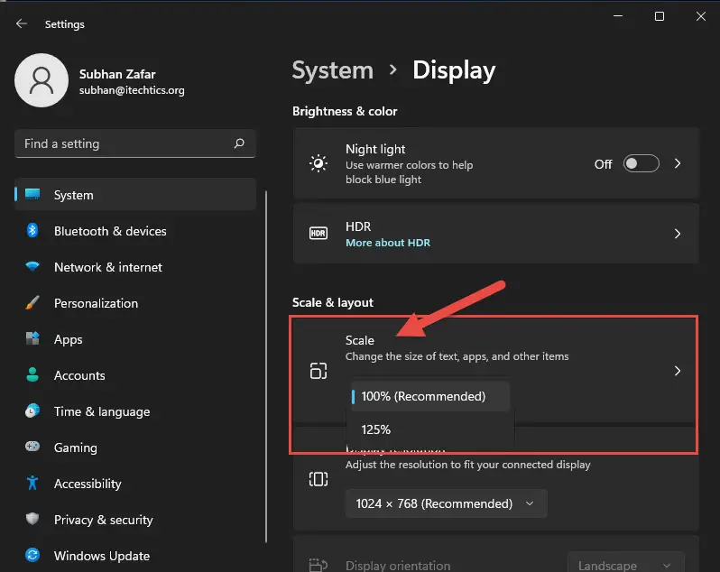The height and width of the screenshot is (572, 720).
Task: Click the Apps icon in sidebar
Action: (32, 338)
